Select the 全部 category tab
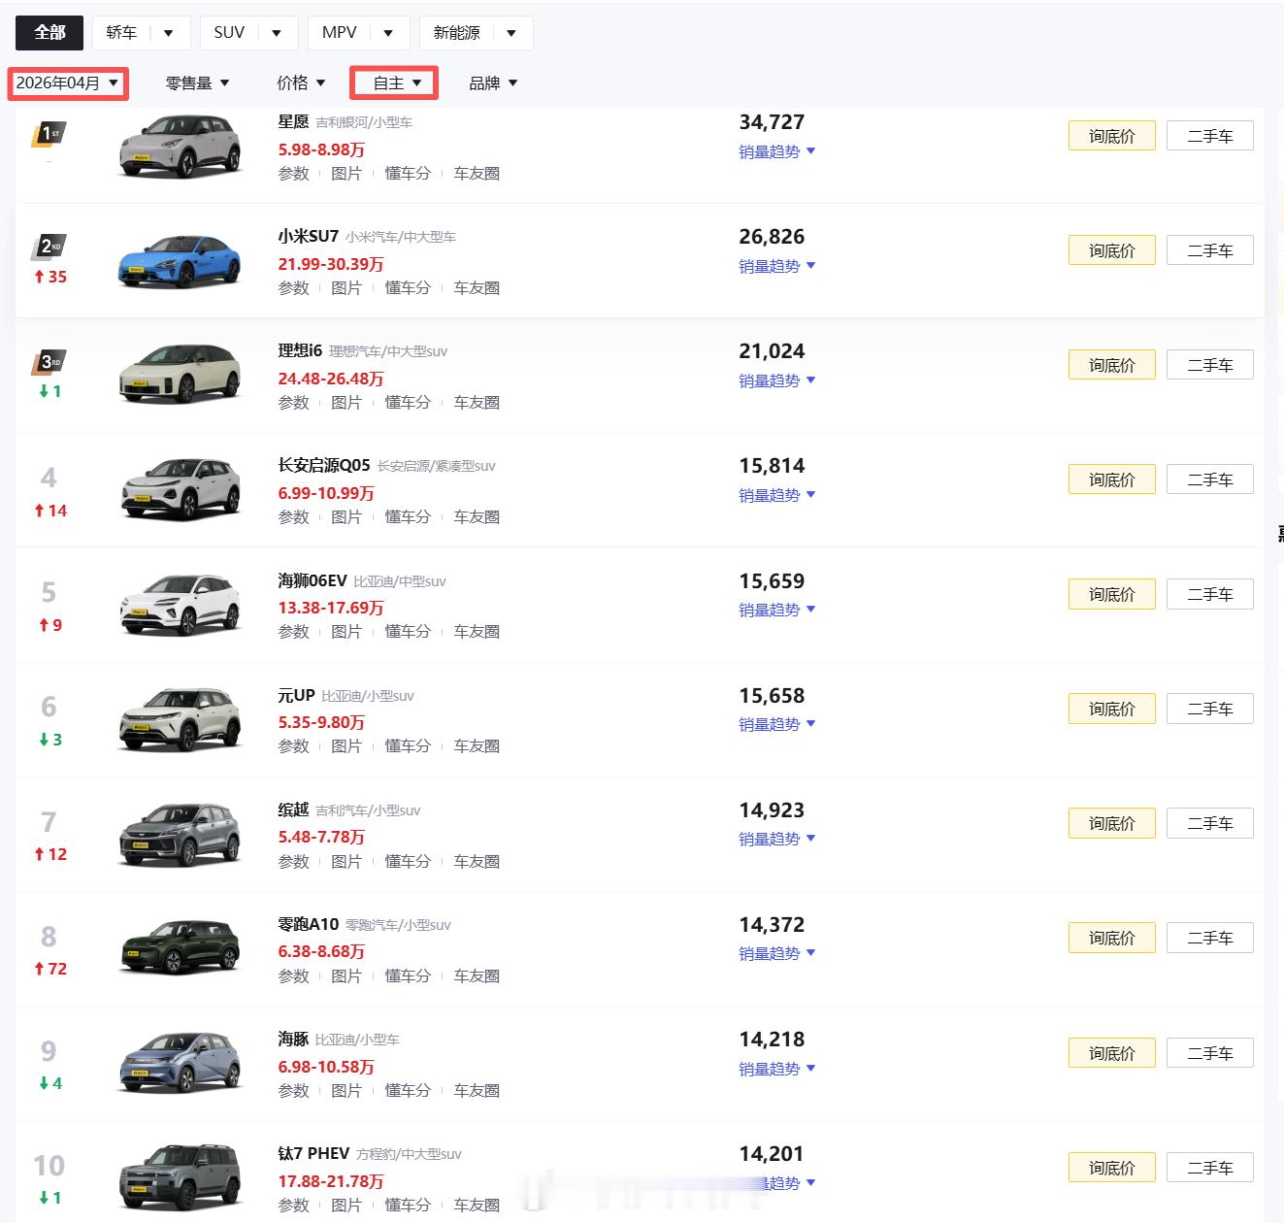The image size is (1284, 1223). [x=49, y=33]
